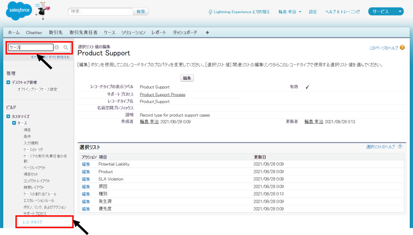Edit the 種別 picklist
Screen dimensions: 413x235
tap(86, 194)
